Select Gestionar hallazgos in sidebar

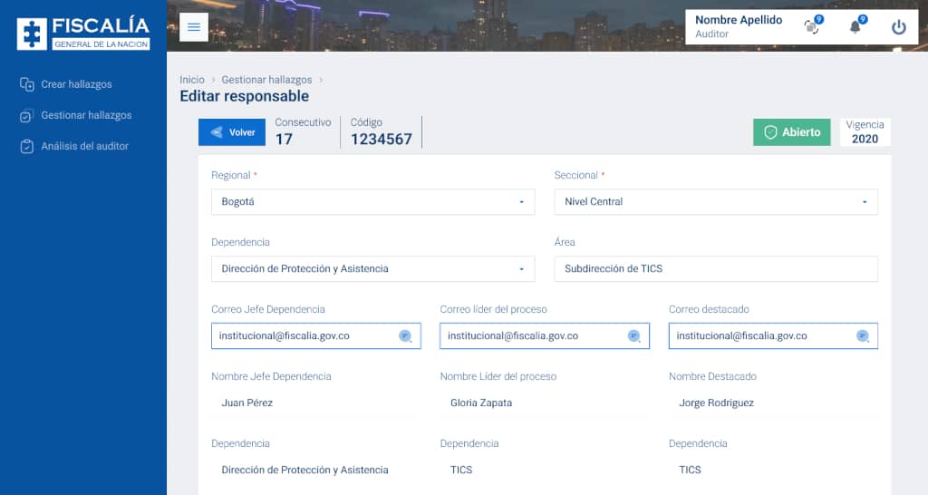(x=86, y=115)
